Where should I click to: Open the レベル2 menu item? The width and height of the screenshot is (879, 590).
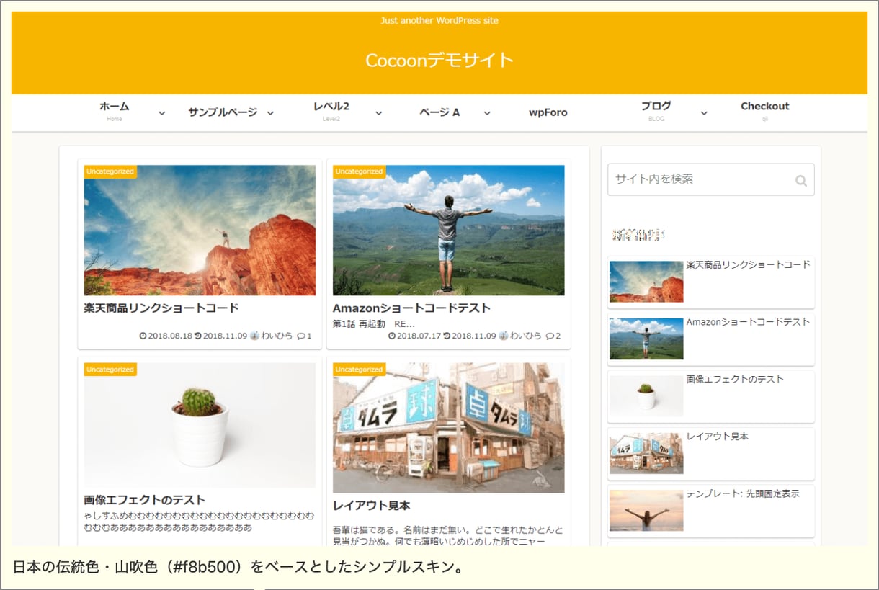331,106
